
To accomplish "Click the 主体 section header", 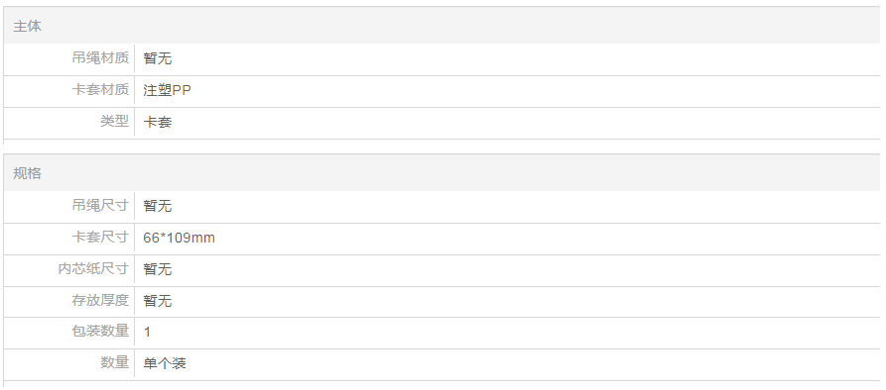I will click(x=27, y=26).
